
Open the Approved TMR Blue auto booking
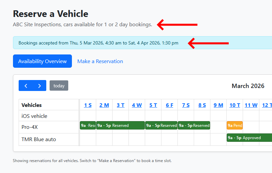(x=249, y=137)
